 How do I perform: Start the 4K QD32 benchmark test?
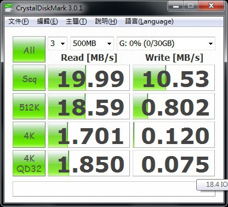click(29, 163)
